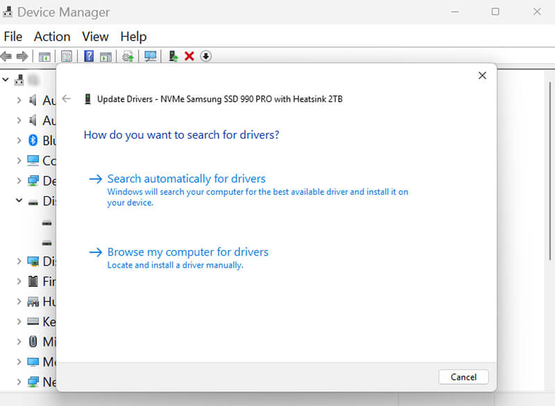
Task: Open the View menu
Action: pyautogui.click(x=95, y=36)
